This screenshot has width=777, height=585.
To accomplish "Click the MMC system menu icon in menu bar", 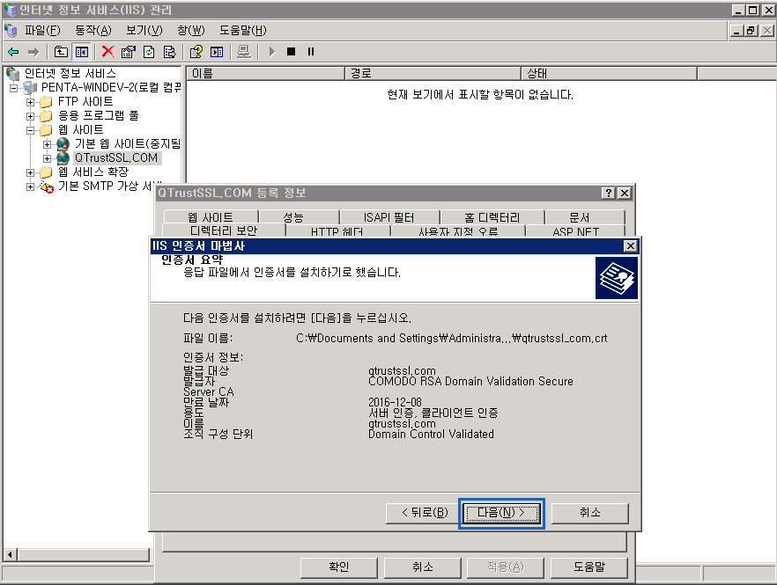I will [x=11, y=31].
